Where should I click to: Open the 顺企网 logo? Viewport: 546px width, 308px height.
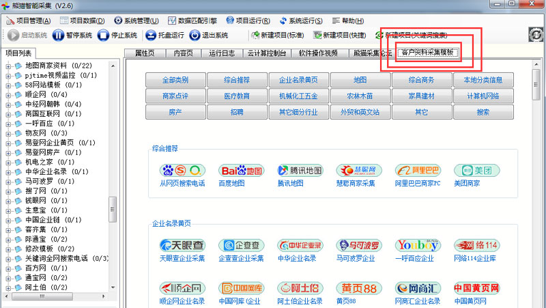pyautogui.click(x=182, y=288)
